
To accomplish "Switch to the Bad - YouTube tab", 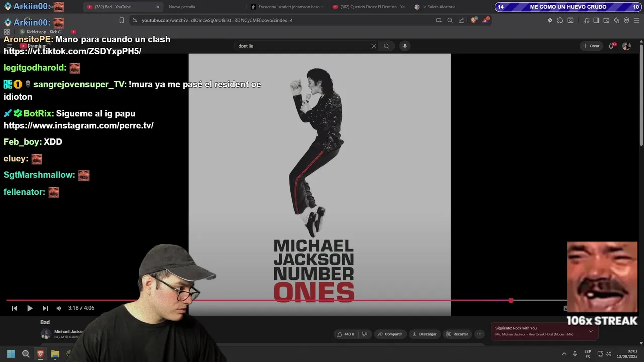I will pos(118,7).
